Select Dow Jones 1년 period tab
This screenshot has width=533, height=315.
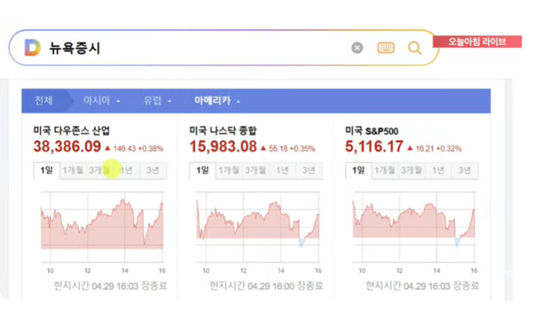(126, 170)
